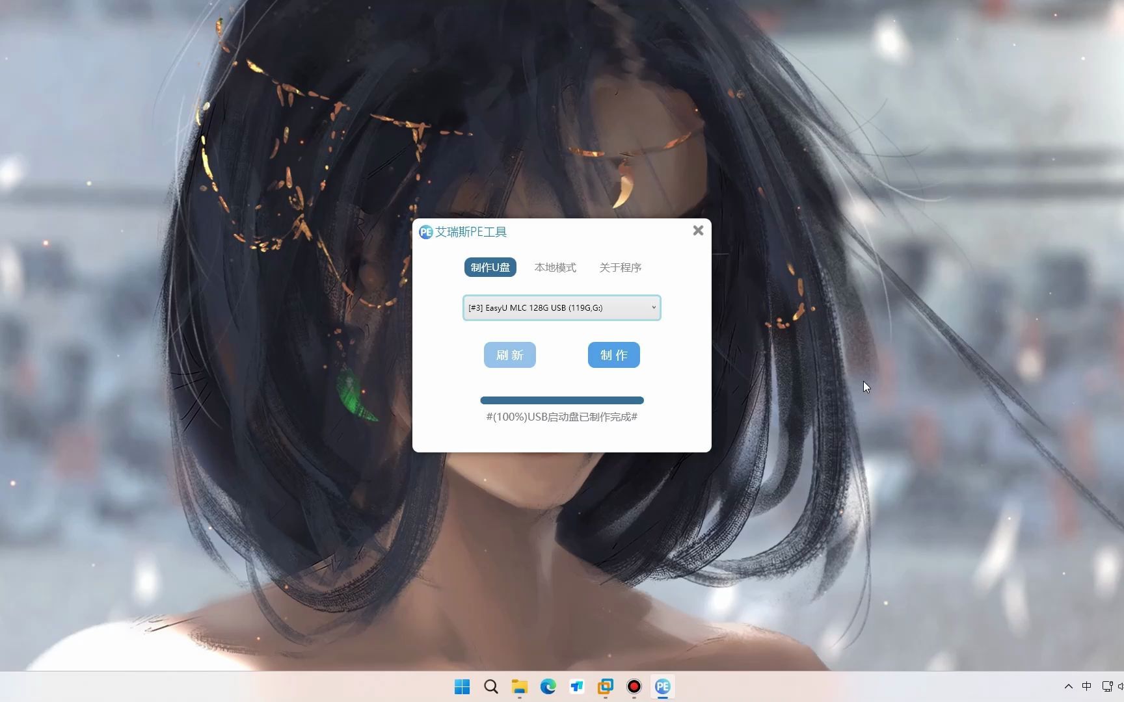Click the USB启动盘已制作完成 status text
This screenshot has width=1124, height=702.
pos(562,417)
